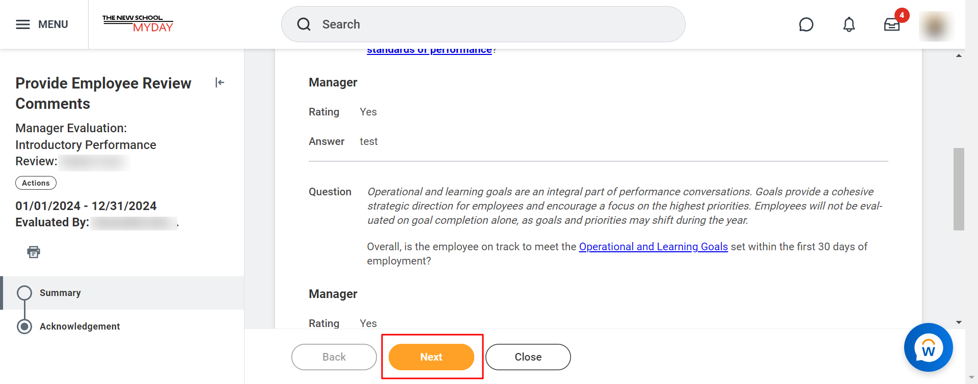Click the printer icon
The image size is (978, 384).
(34, 252)
